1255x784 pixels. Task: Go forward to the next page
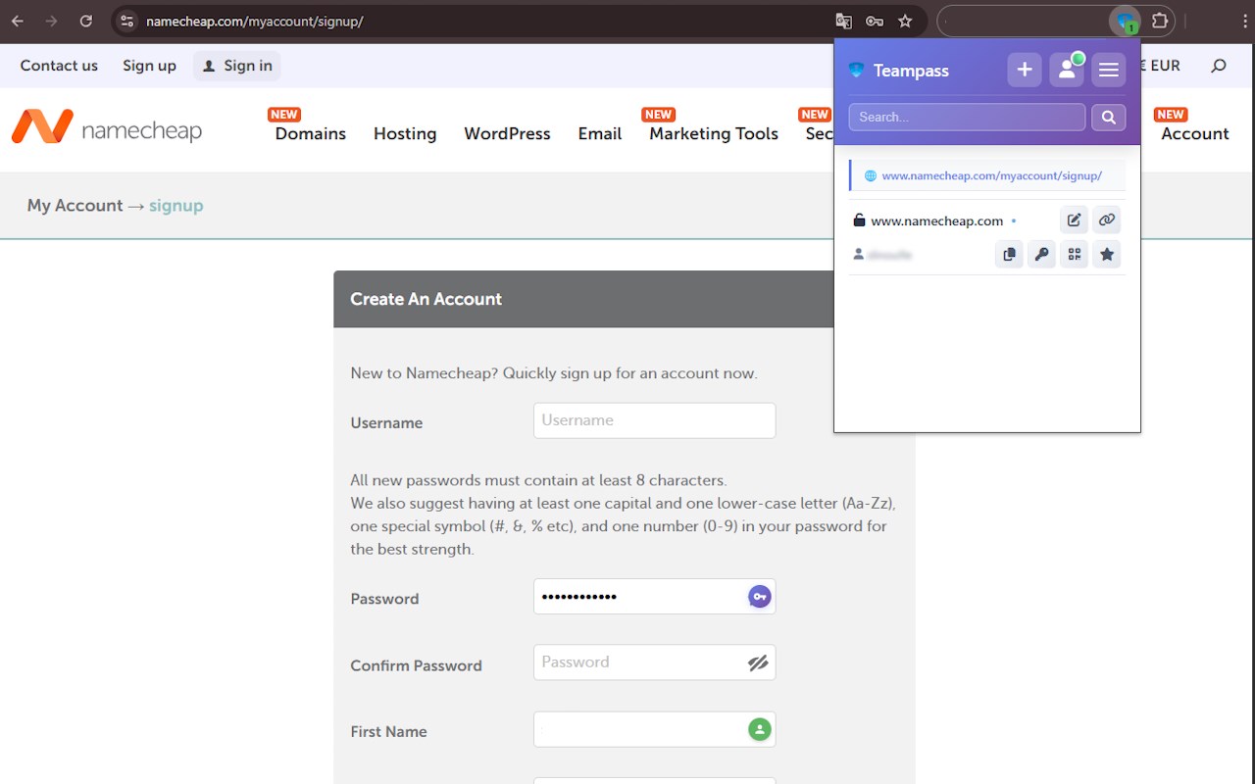click(x=51, y=21)
